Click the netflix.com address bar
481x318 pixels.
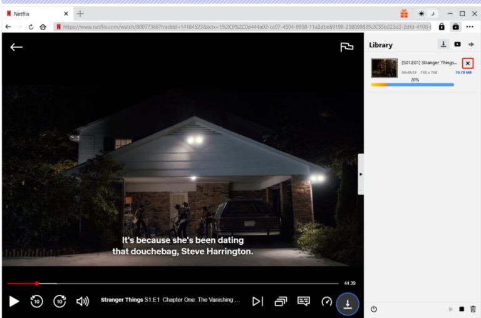click(x=242, y=27)
